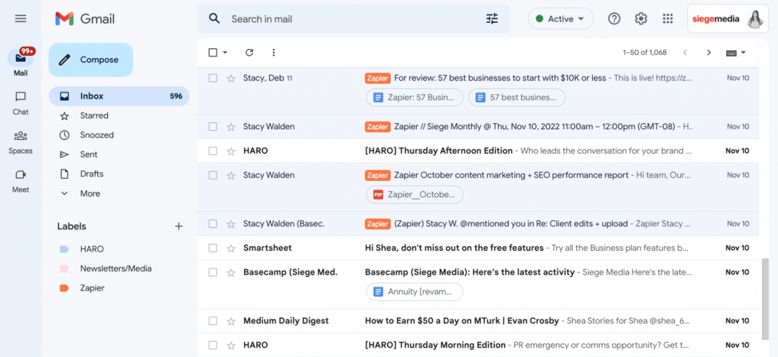Expand the Active status dropdown
Viewport: 778px width, 357px height.
tap(561, 19)
